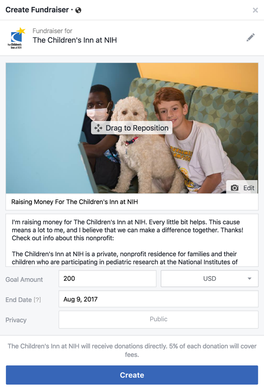Click The Children's Inn logo icon
Screen dimensions: 264x390
click(16, 38)
